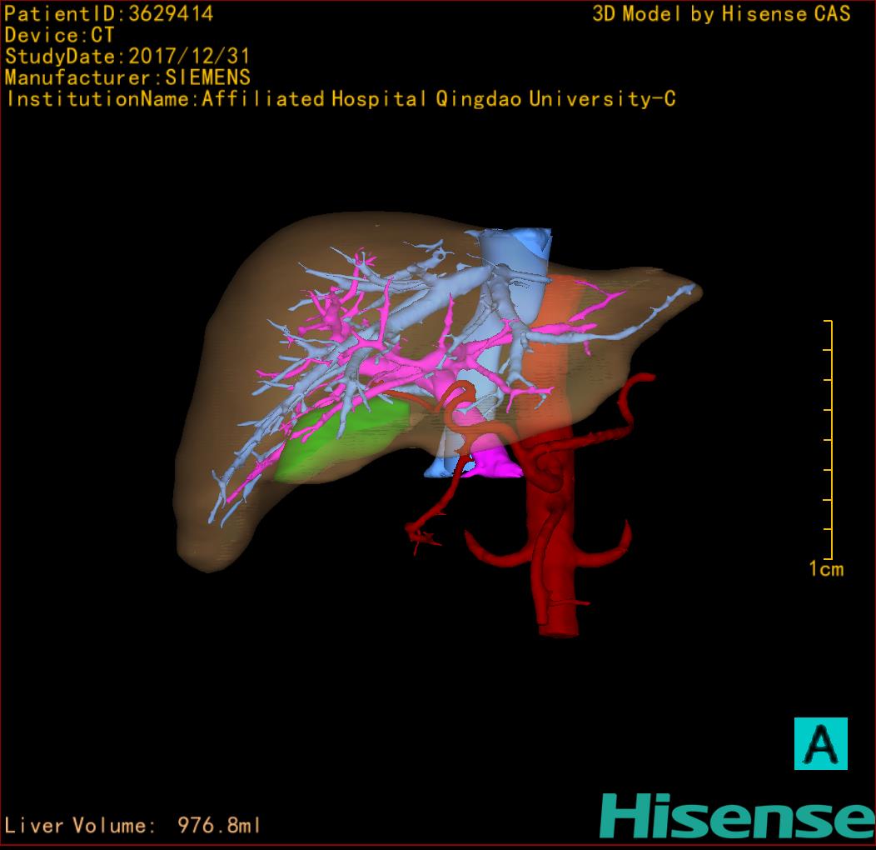
Task: Click the Manufacturer:SIEMENS text
Action: point(127,77)
